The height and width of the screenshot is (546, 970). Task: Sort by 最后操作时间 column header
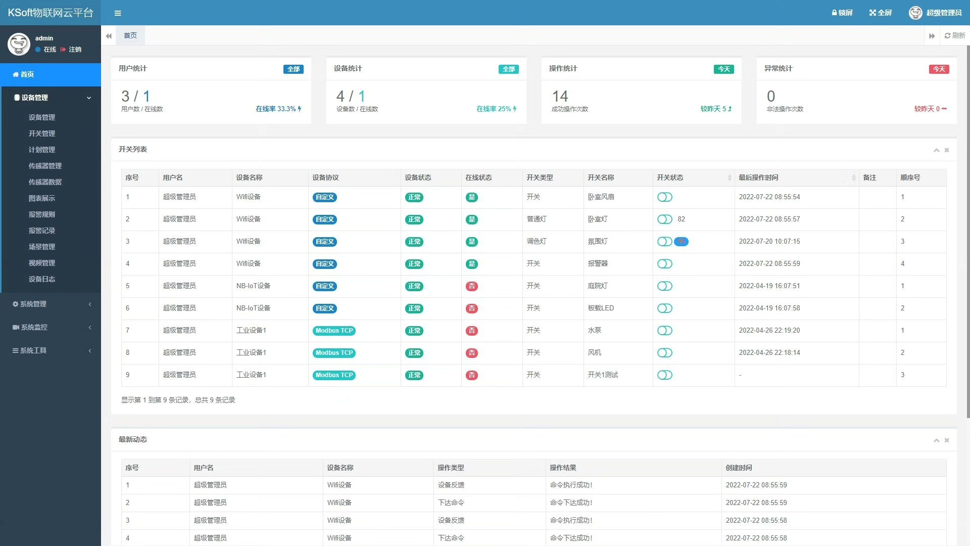(x=758, y=177)
